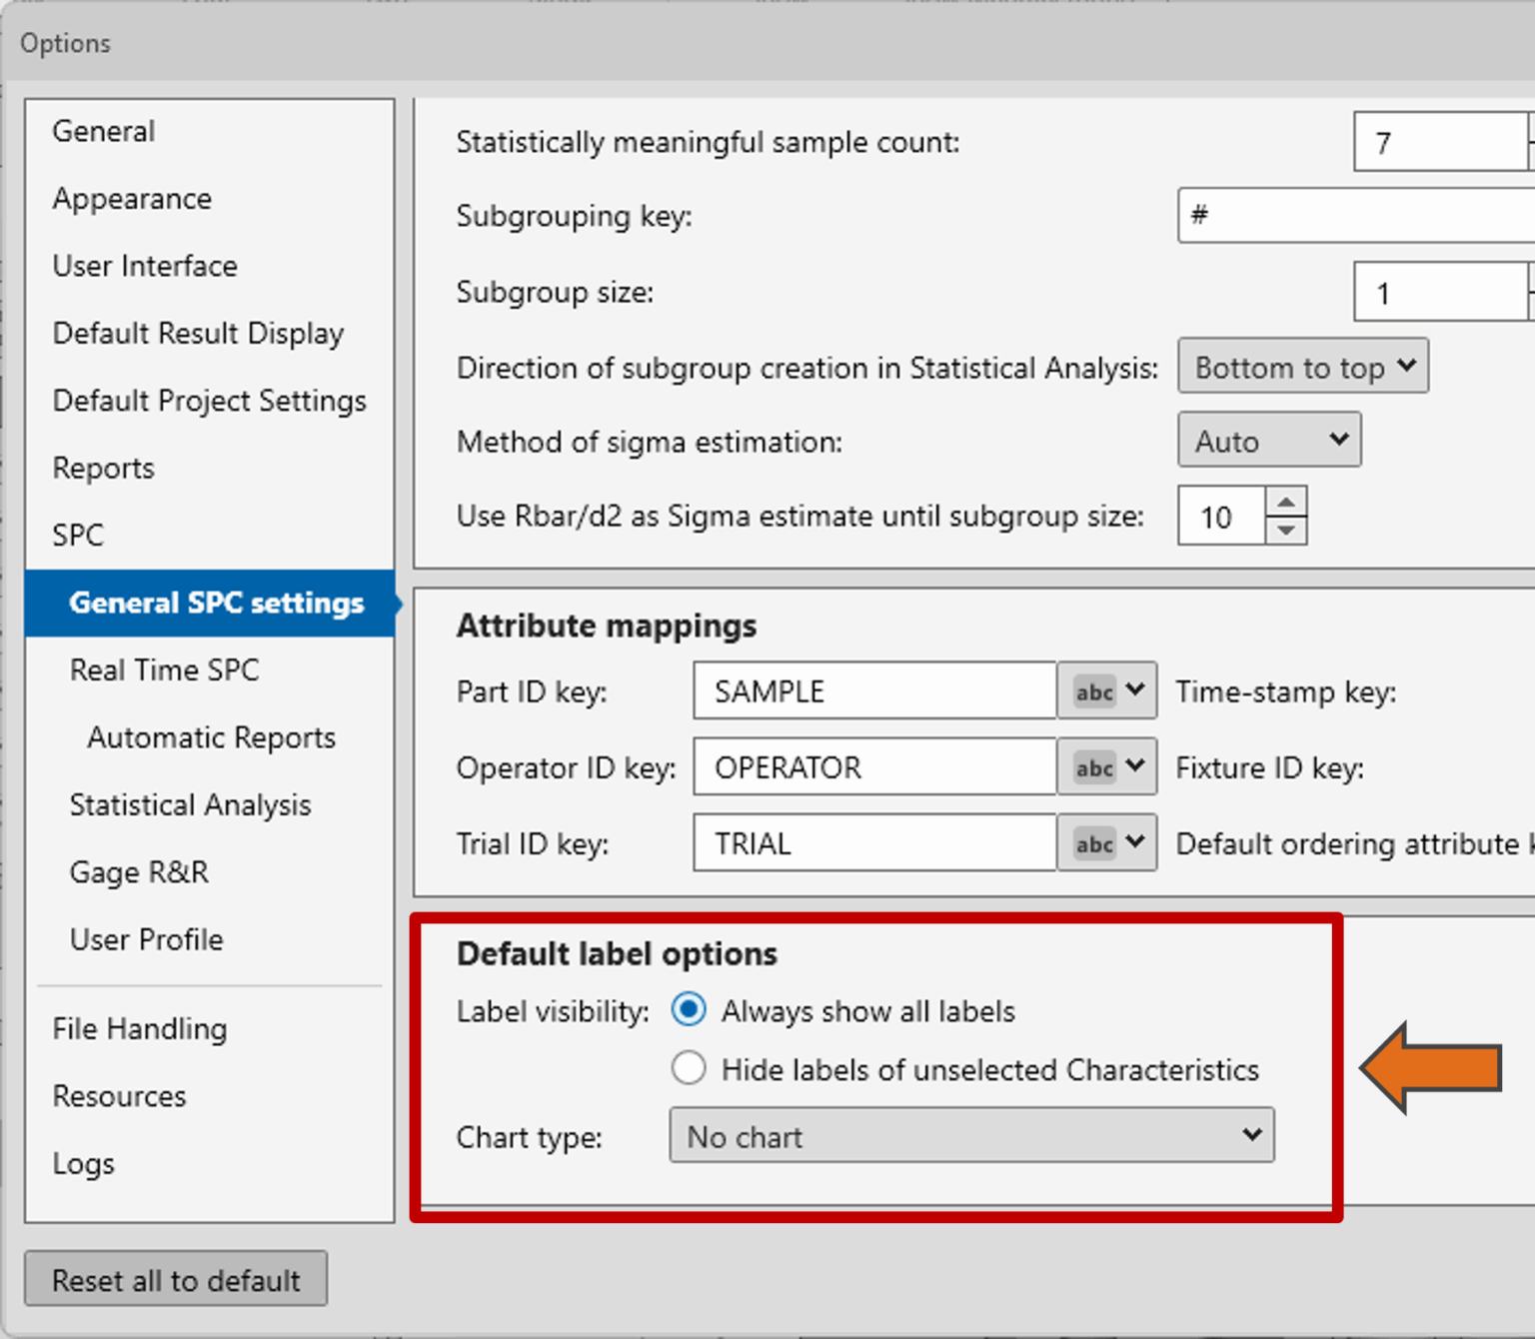
Task: Open Method of sigma estimation dropdown
Action: pos(1268,441)
